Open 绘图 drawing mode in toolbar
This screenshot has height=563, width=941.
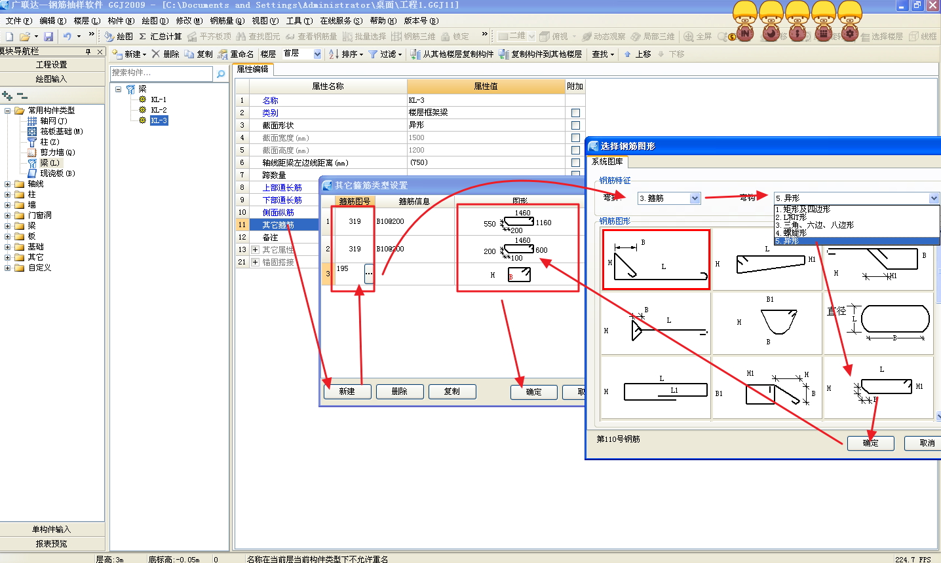pyautogui.click(x=119, y=37)
